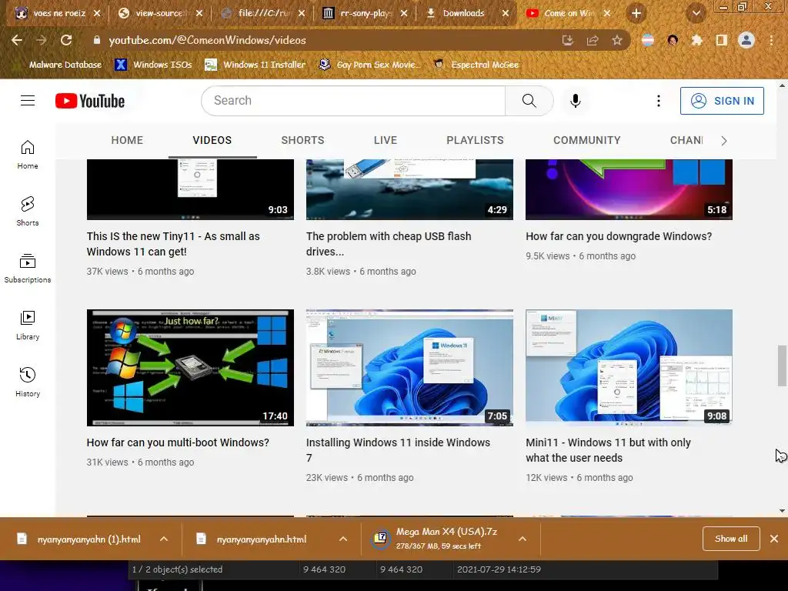Open Subscriptions in the sidebar
Screen dimensions: 788x591
(x=28, y=269)
